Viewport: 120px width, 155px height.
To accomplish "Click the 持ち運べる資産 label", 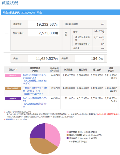I will pyautogui.click(x=71, y=24).
